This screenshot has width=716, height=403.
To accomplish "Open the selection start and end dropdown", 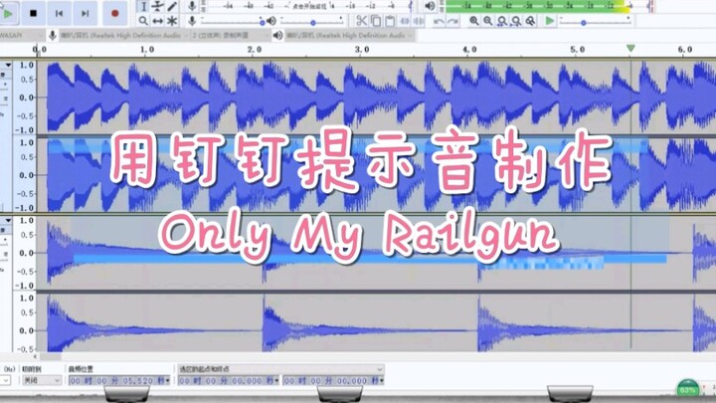I will [x=280, y=369].
